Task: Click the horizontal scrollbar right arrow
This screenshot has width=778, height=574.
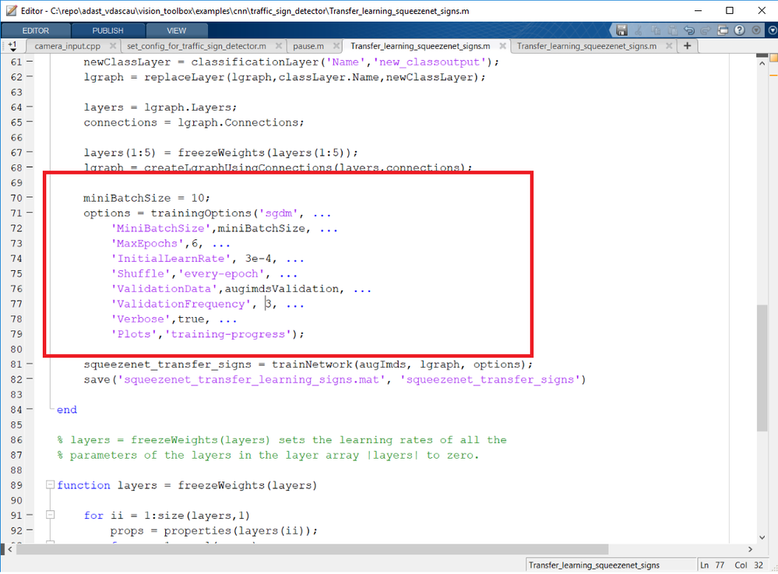Action: coord(750,549)
